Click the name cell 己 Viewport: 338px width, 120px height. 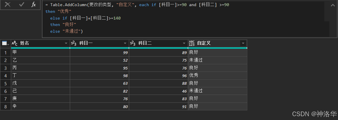click(x=41, y=91)
